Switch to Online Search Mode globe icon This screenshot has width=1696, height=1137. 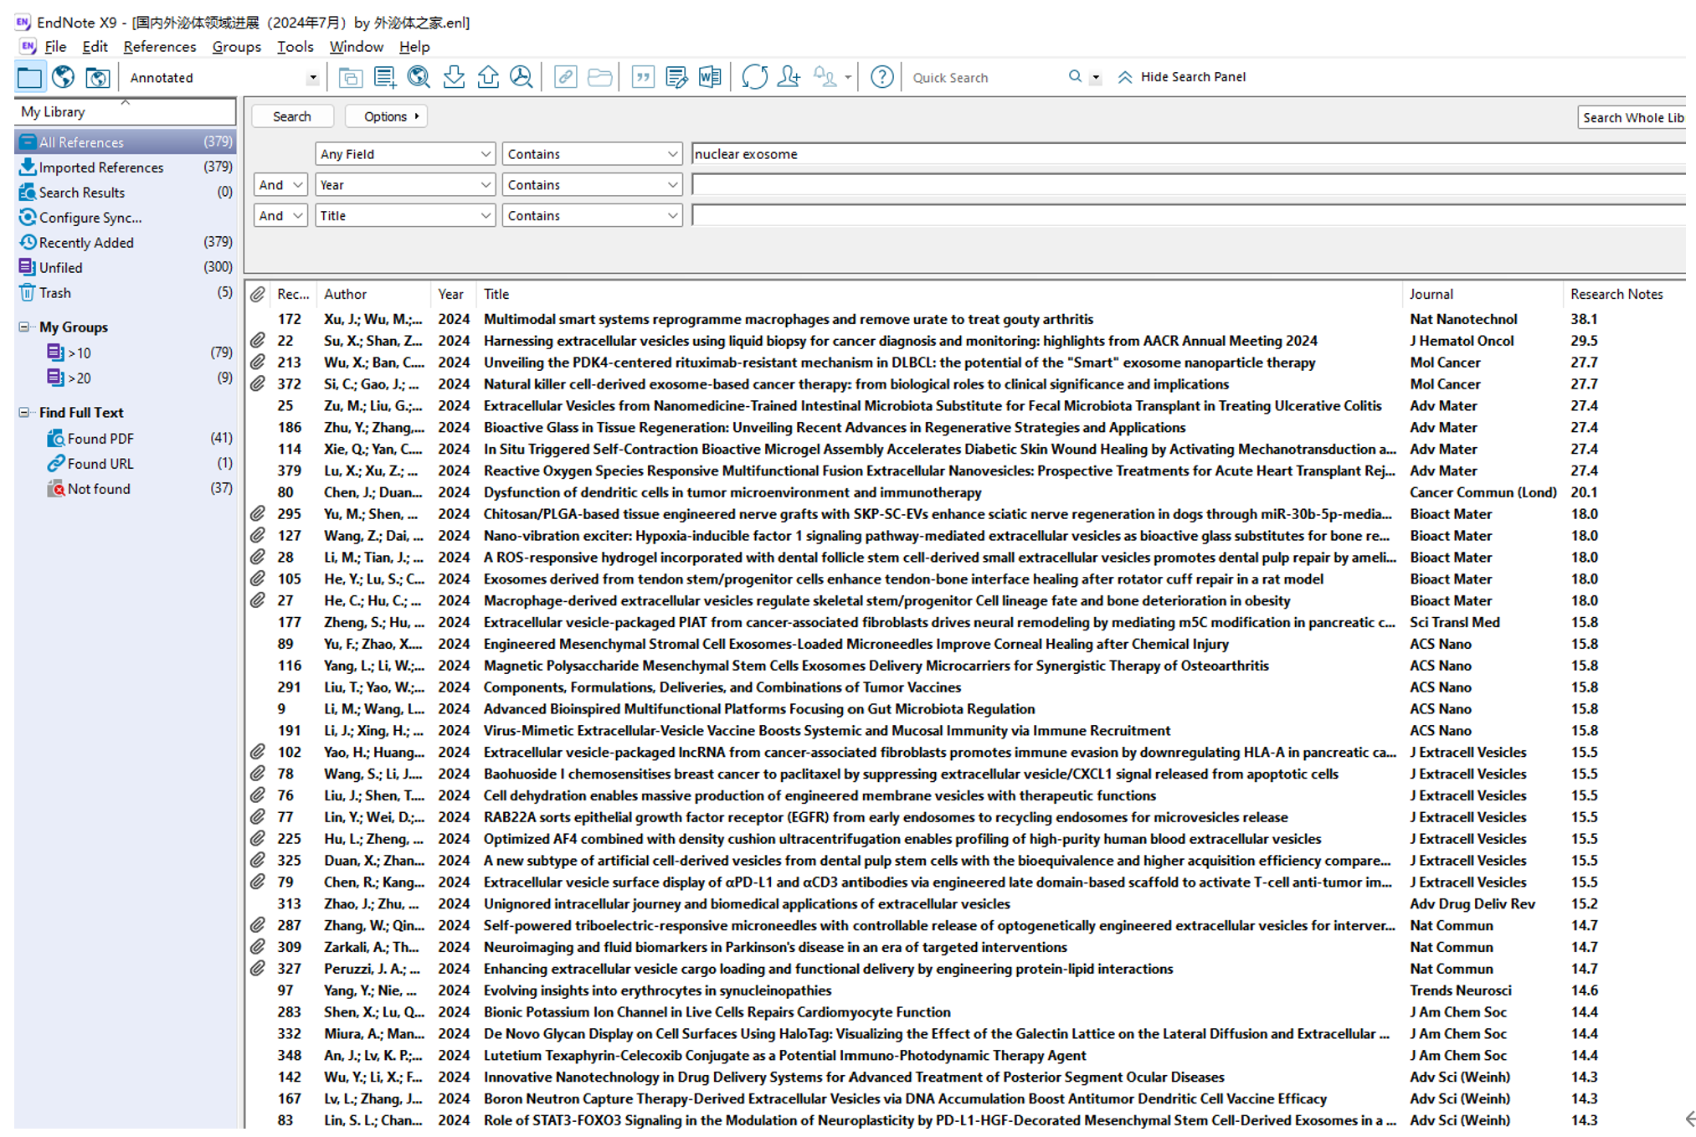63,77
